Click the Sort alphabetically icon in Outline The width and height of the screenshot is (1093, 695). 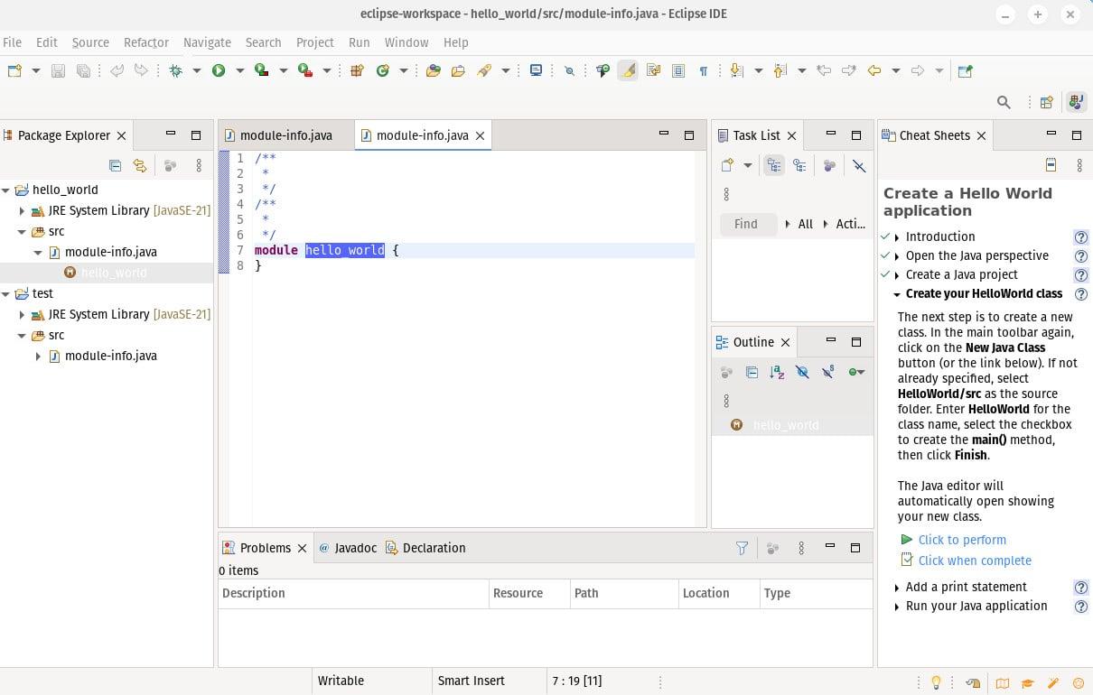[x=777, y=372]
